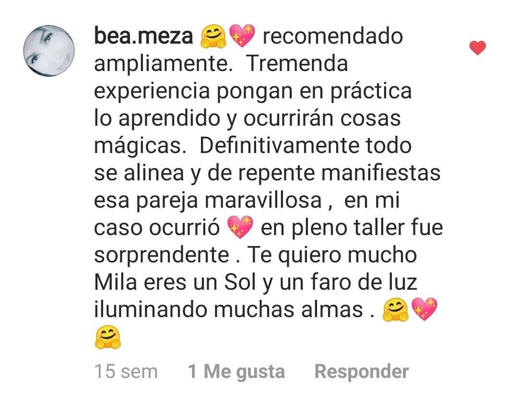The width and height of the screenshot is (518, 401).
Task: View who liked via '1 Me gusta'
Action: [236, 372]
